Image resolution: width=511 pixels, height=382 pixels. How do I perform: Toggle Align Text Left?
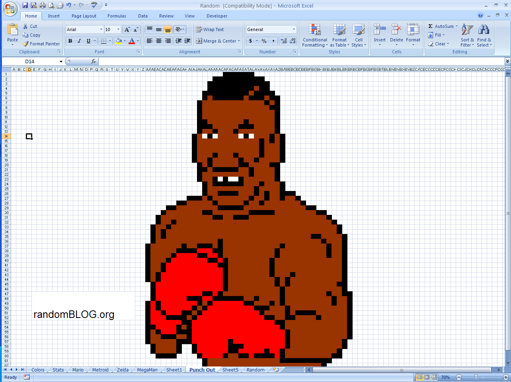(150, 41)
